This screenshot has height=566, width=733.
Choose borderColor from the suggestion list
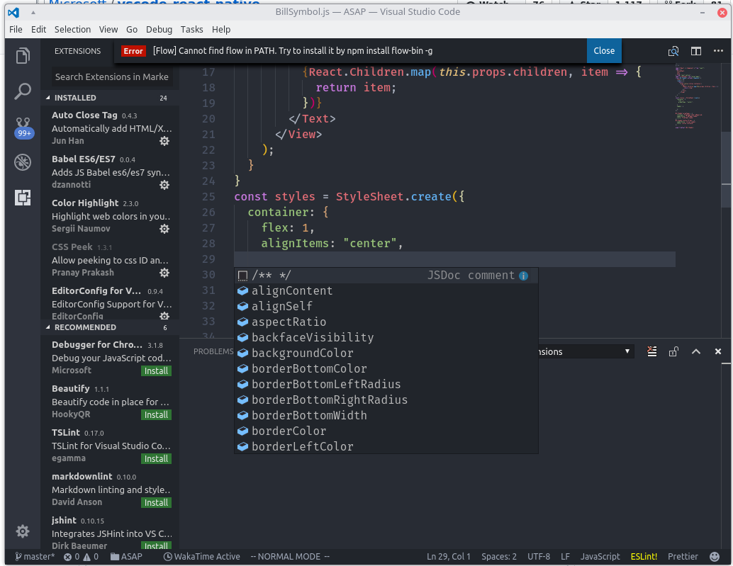(386, 431)
